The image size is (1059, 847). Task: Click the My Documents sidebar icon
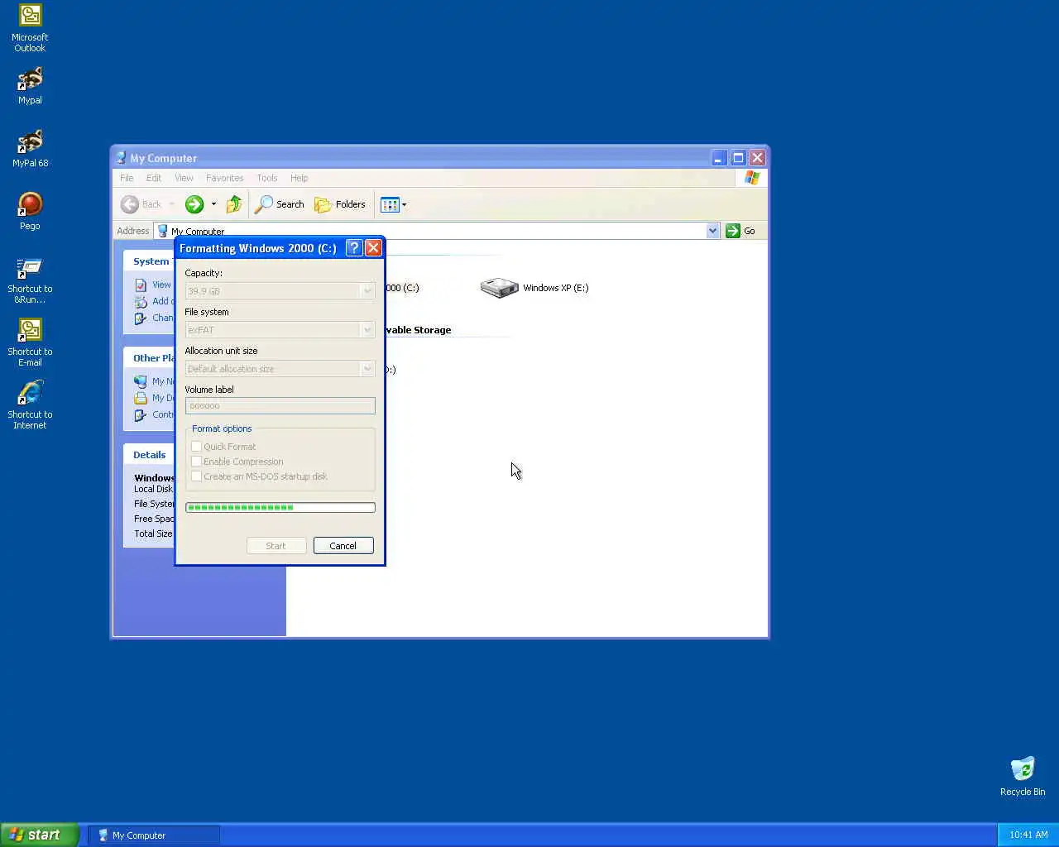(x=141, y=398)
